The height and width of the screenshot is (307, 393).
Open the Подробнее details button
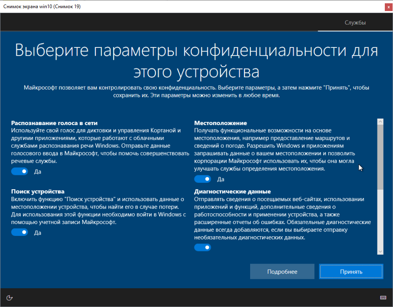coord(282,271)
